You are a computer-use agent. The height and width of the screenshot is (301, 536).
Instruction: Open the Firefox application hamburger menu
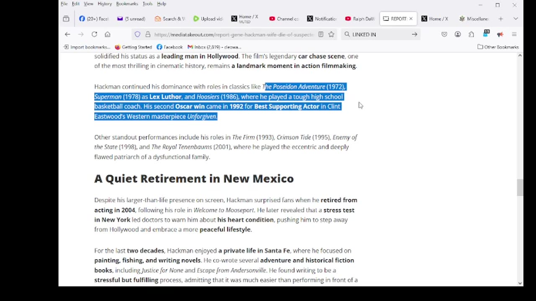click(514, 34)
